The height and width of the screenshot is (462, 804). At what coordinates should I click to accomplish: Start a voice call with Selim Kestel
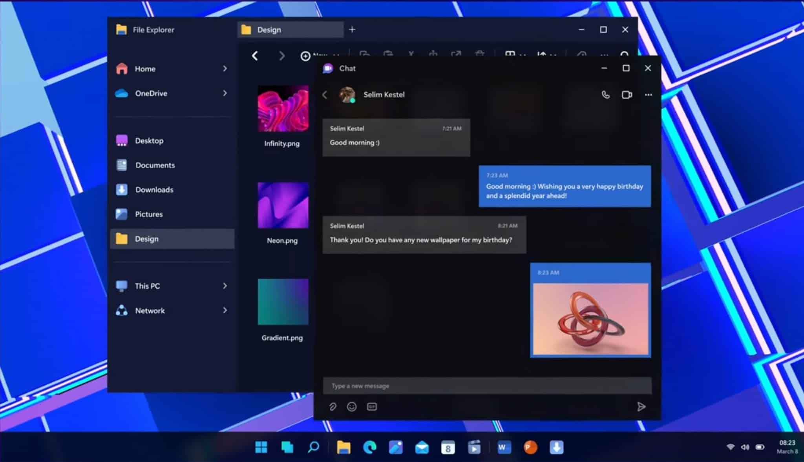(605, 95)
